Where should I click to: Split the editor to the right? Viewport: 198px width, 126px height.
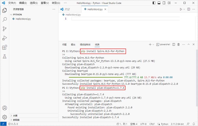pos(189,9)
